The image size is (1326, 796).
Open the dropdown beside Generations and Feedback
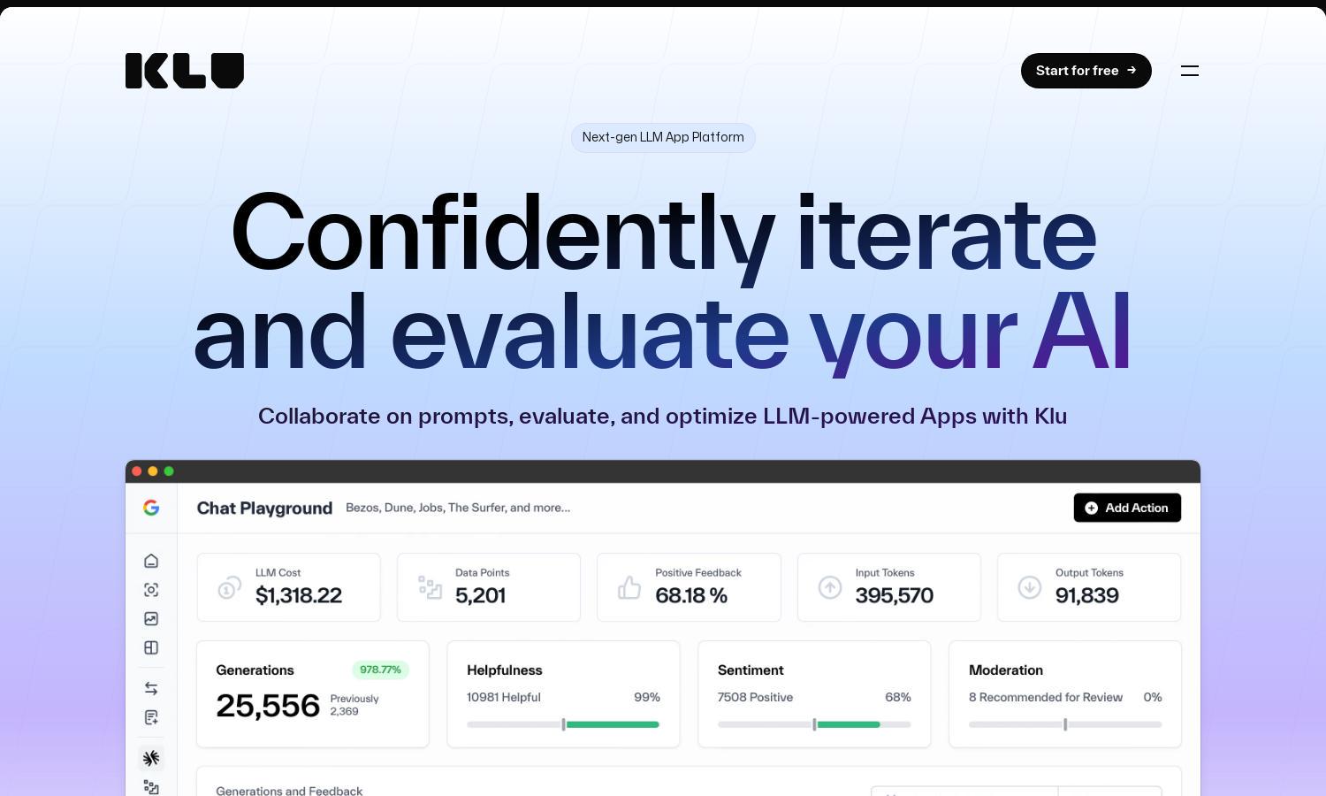point(1110,791)
